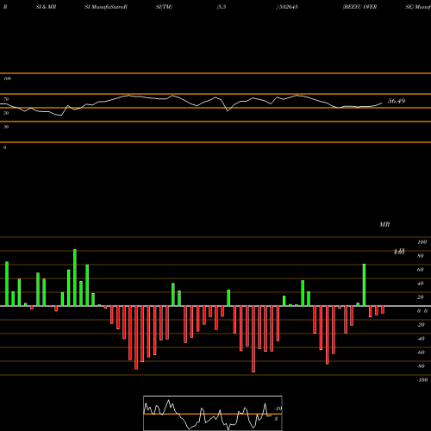Screen dimensions: 431x431
Task: Click the RSI axis label 70
Action: pyautogui.click(x=6, y=99)
